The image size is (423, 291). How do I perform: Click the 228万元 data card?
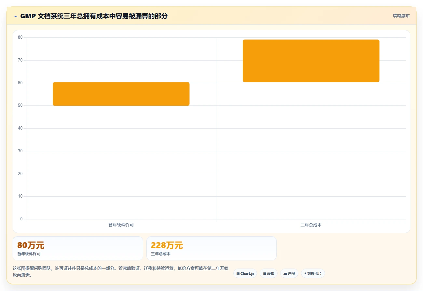point(211,248)
